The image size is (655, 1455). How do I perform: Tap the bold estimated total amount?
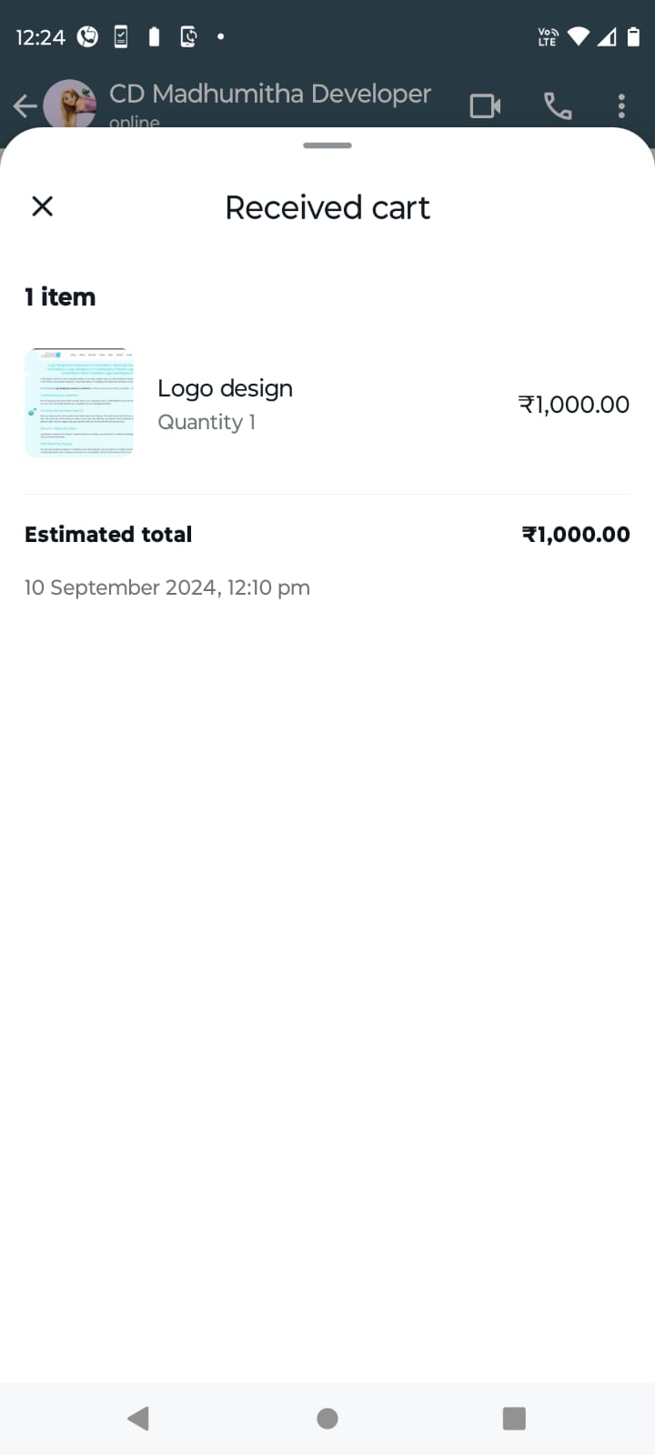point(575,535)
